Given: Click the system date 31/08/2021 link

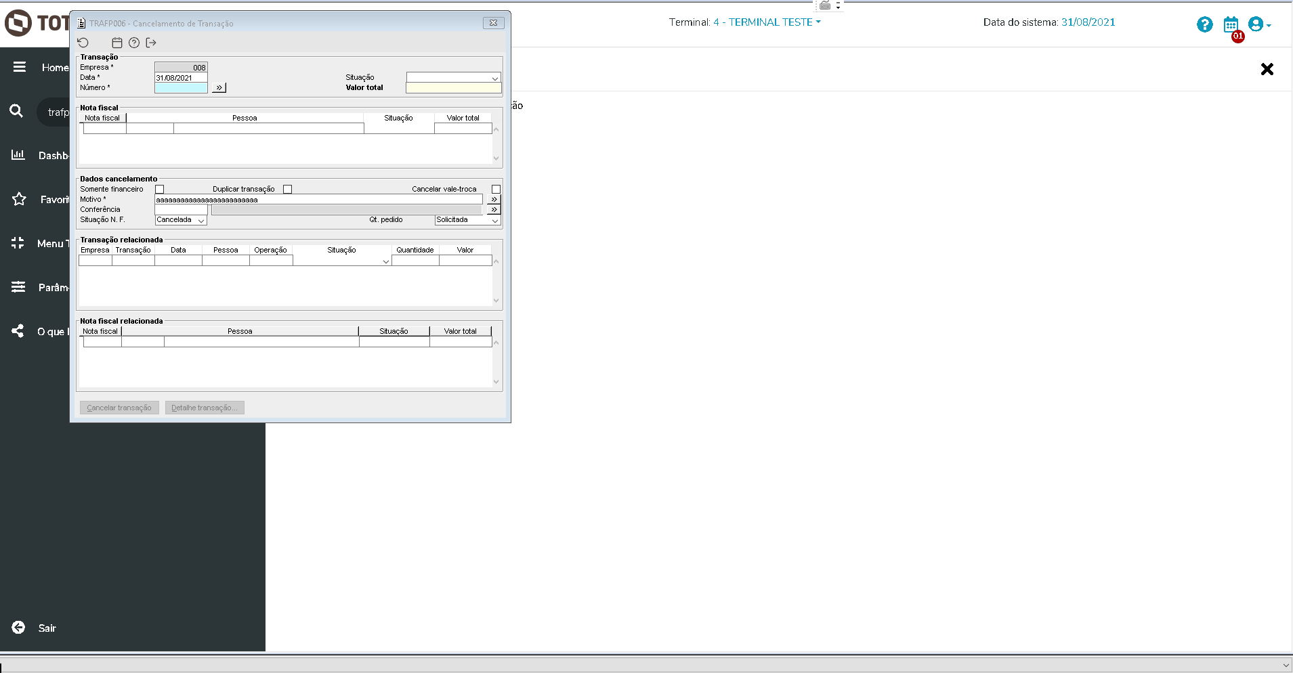Looking at the screenshot, I should (x=1088, y=22).
